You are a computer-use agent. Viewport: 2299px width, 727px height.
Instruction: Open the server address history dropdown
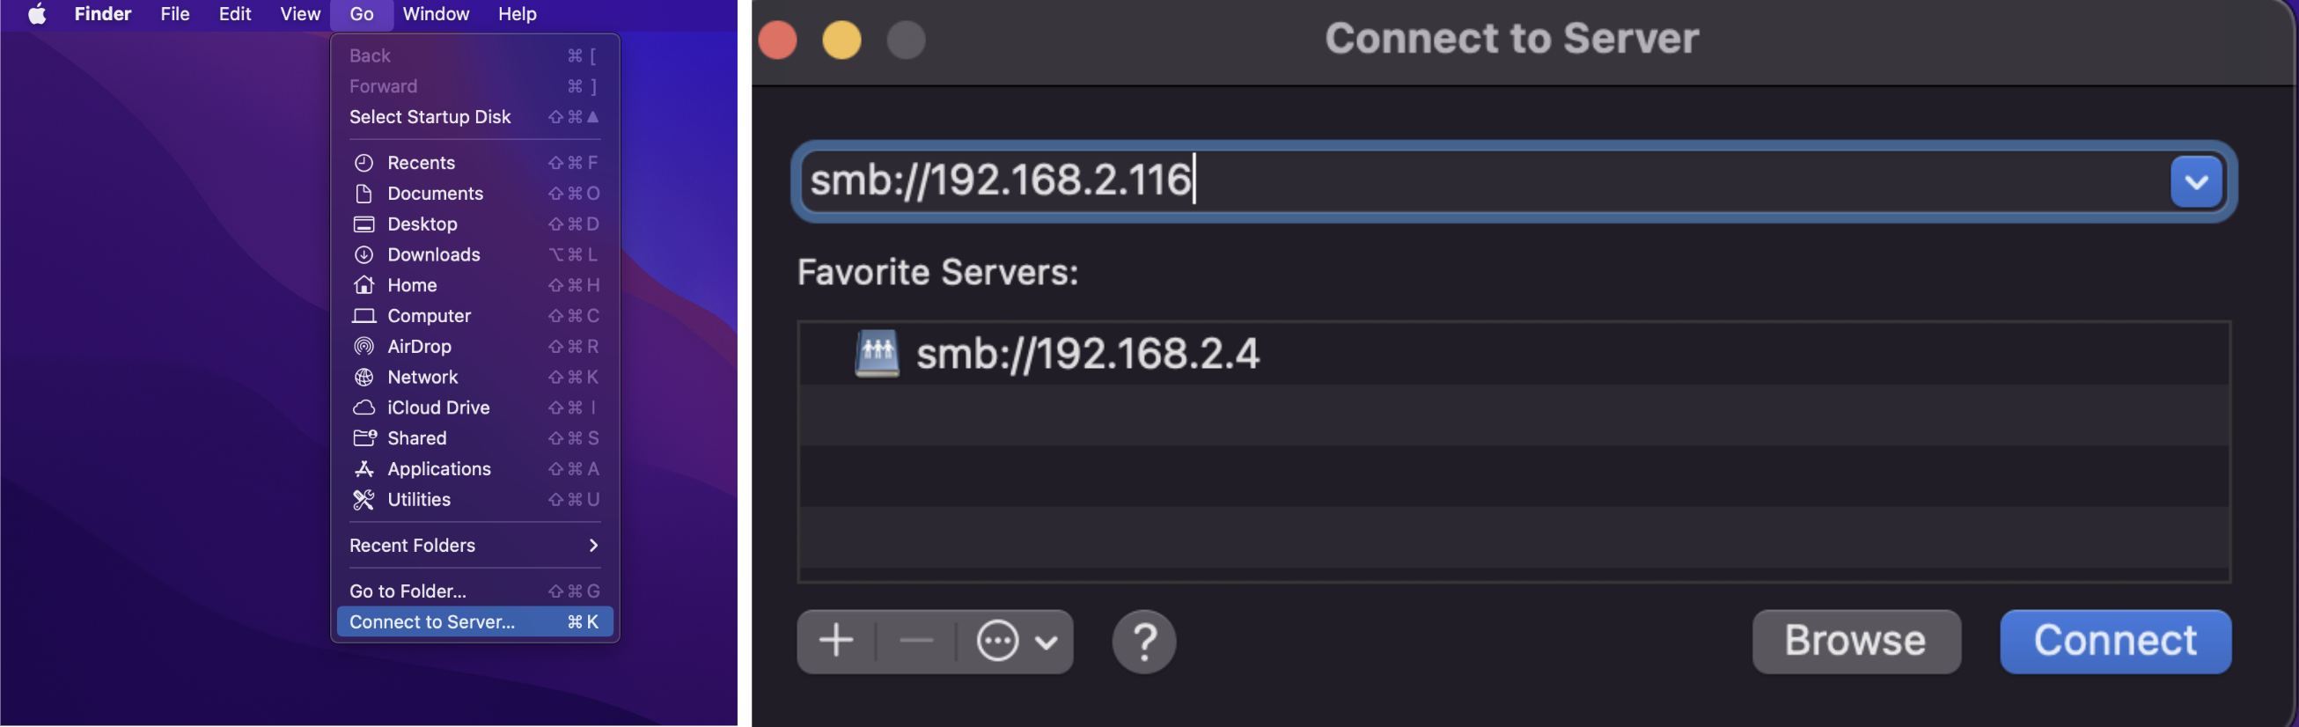(x=2194, y=181)
